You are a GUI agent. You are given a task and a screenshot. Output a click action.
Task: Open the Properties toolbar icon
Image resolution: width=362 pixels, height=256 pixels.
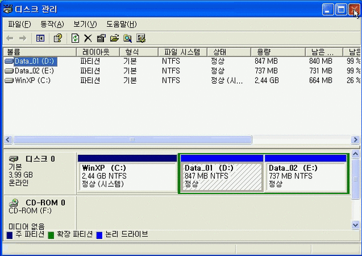(x=101, y=38)
